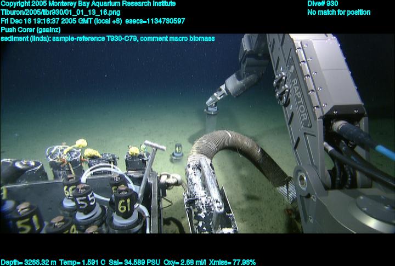The height and width of the screenshot is (266, 395).
Task: Select the 'Sal= 34.589 PSU' reading
Action: (134, 263)
